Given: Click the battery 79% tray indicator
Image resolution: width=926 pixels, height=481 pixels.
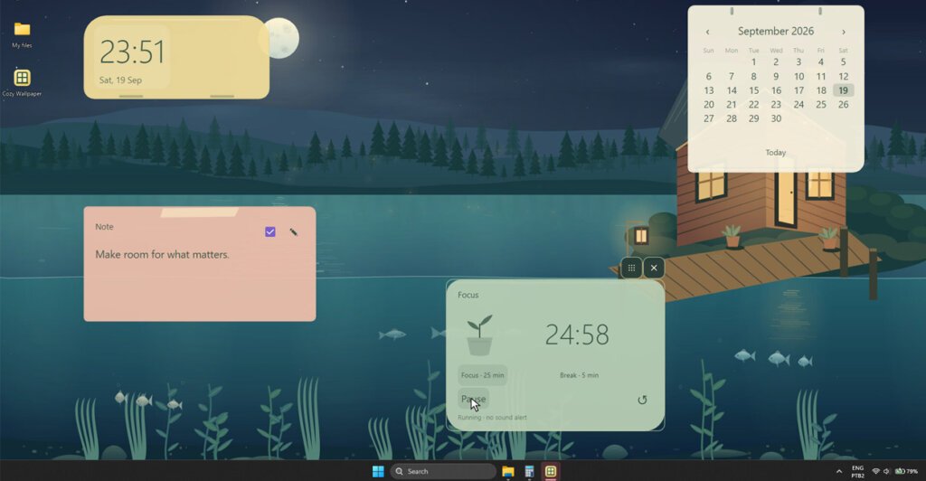Looking at the screenshot, I should pyautogui.click(x=906, y=472).
